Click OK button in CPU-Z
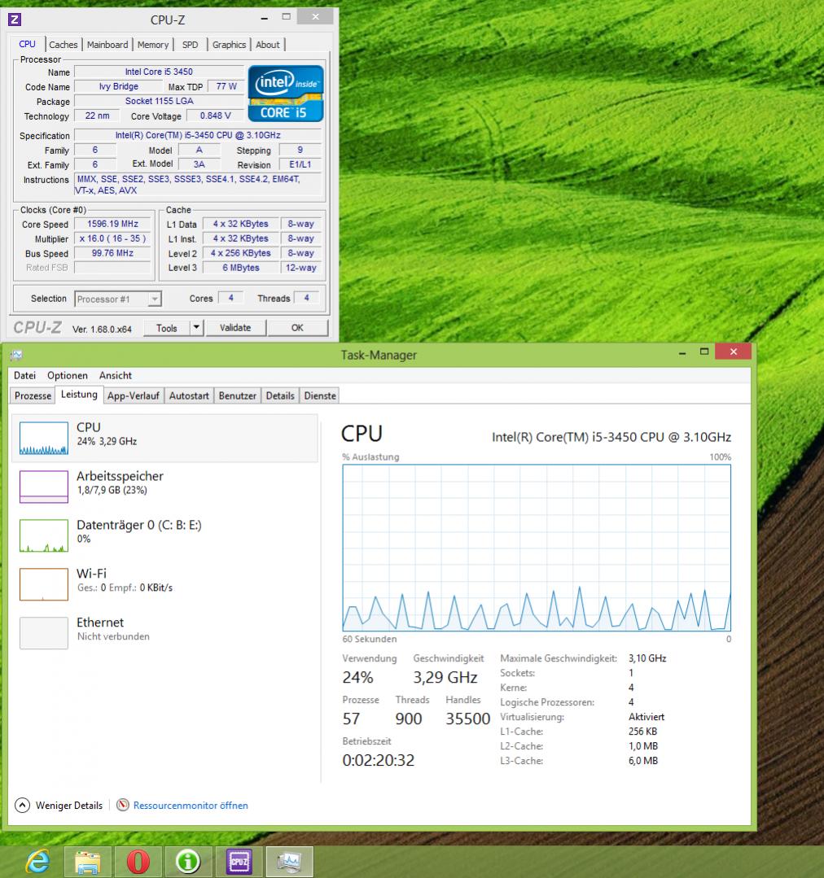Screen dimensions: 824x878 coord(297,328)
